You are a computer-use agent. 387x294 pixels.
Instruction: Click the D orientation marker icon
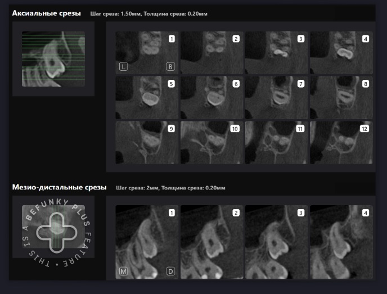click(170, 272)
